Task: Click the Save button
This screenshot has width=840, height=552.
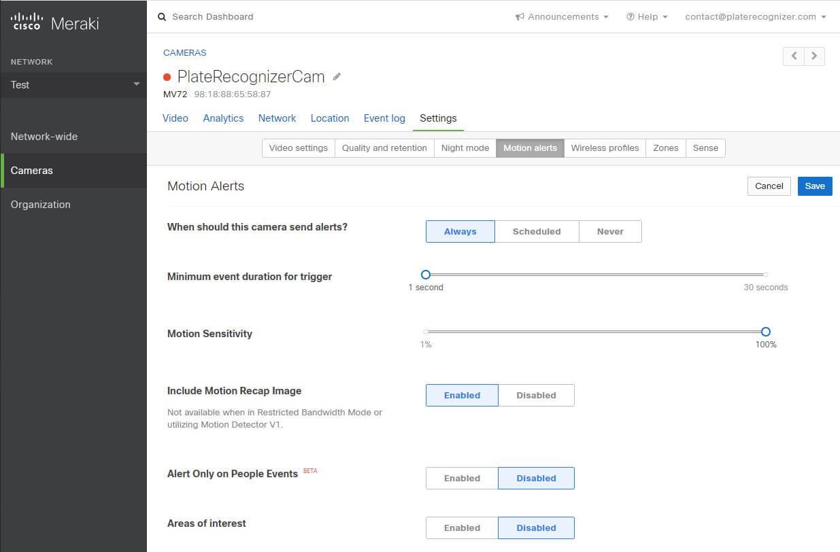Action: 815,186
